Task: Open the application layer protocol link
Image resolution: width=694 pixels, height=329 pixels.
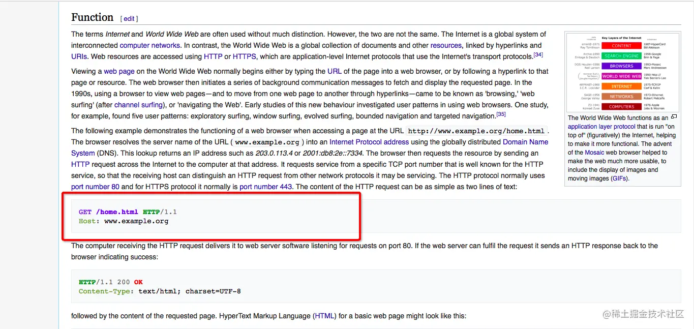Action: coord(601,127)
